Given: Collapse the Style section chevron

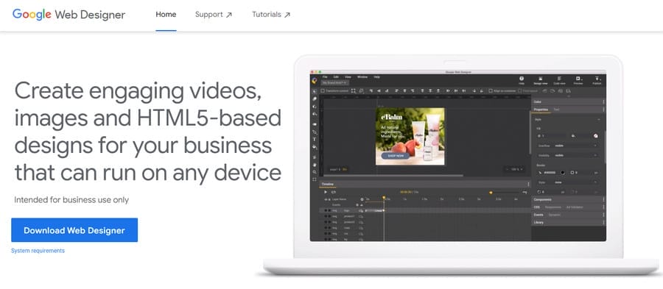Looking at the screenshot, I should [x=599, y=120].
